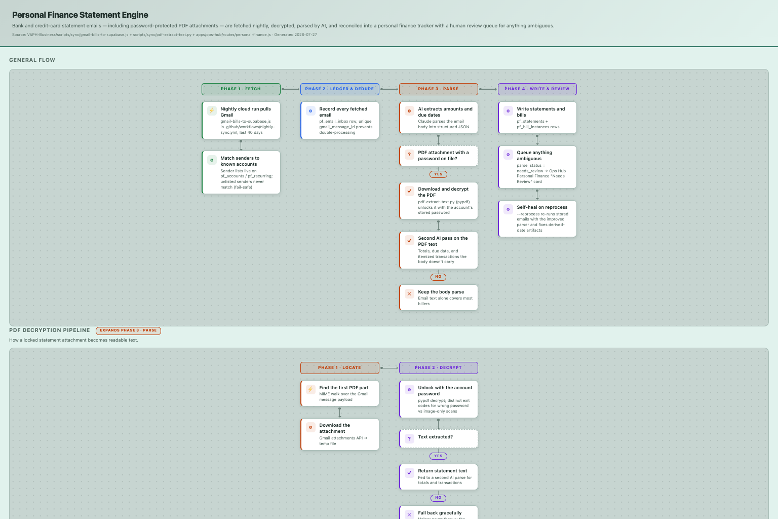778x519 pixels.
Task: Click the checkmark icon on Return statement text card
Action: pyautogui.click(x=409, y=472)
